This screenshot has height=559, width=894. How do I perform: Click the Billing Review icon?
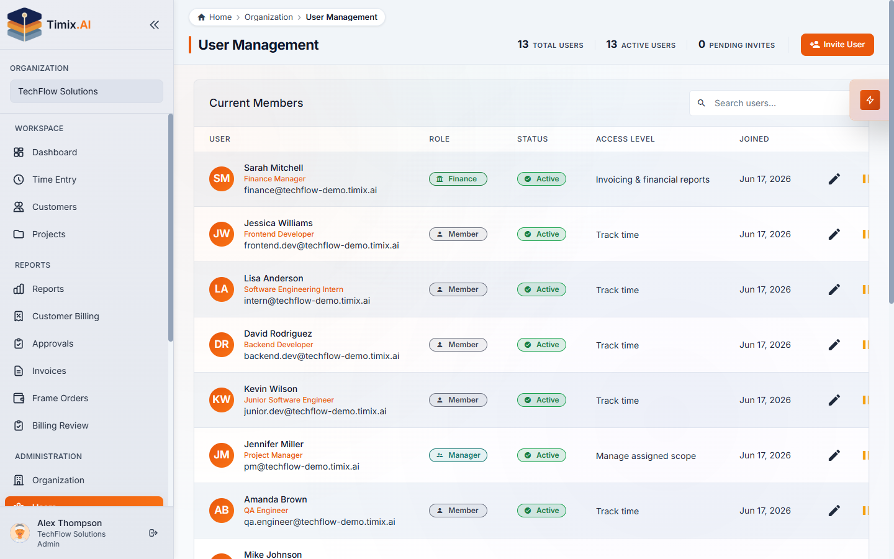[x=19, y=425]
